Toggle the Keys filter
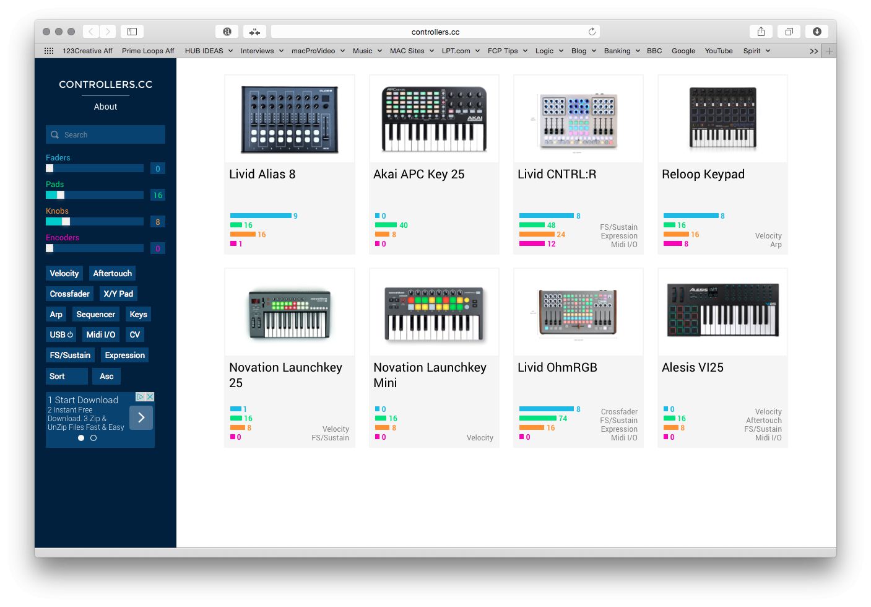The width and height of the screenshot is (871, 607). pyautogui.click(x=138, y=314)
